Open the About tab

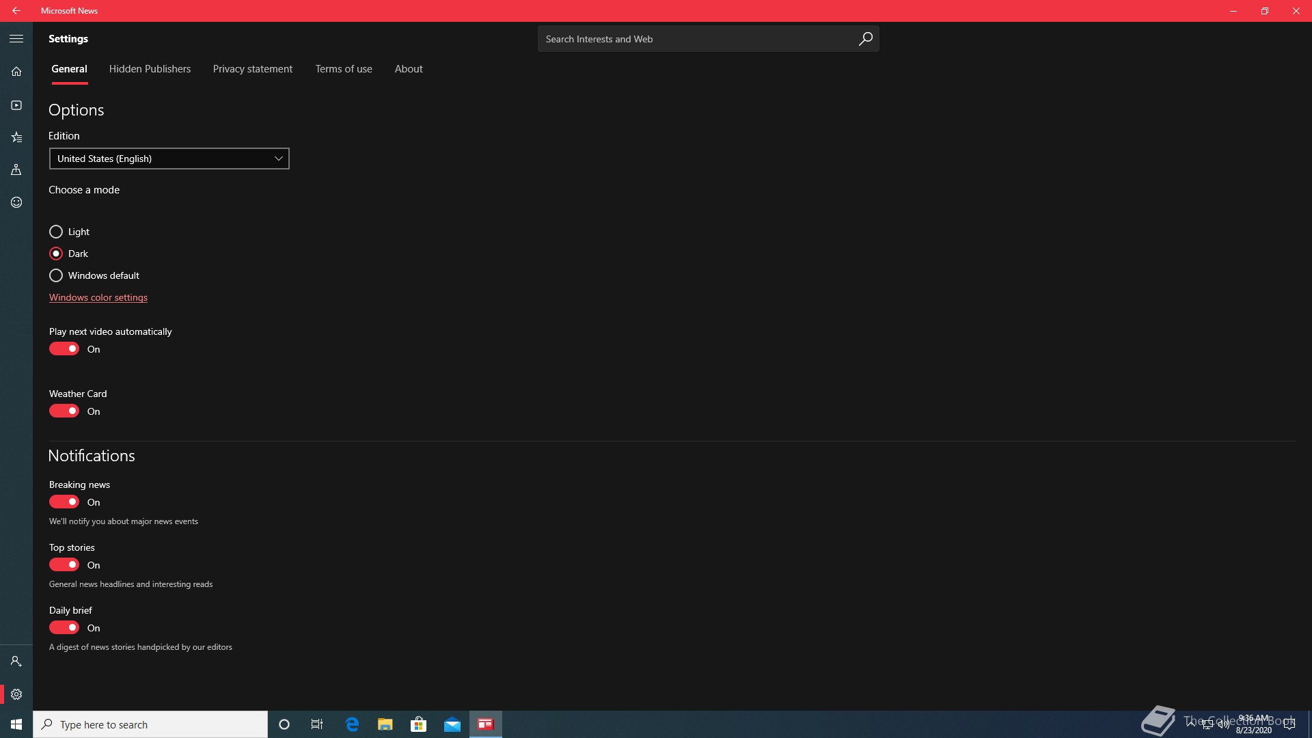[x=409, y=69]
